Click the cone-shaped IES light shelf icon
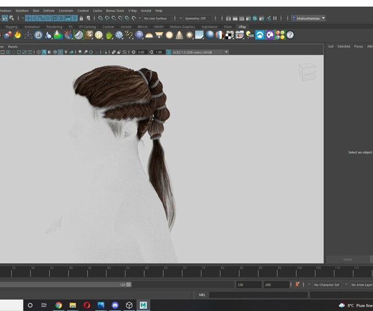This screenshot has height=311, width=373. 180,35
